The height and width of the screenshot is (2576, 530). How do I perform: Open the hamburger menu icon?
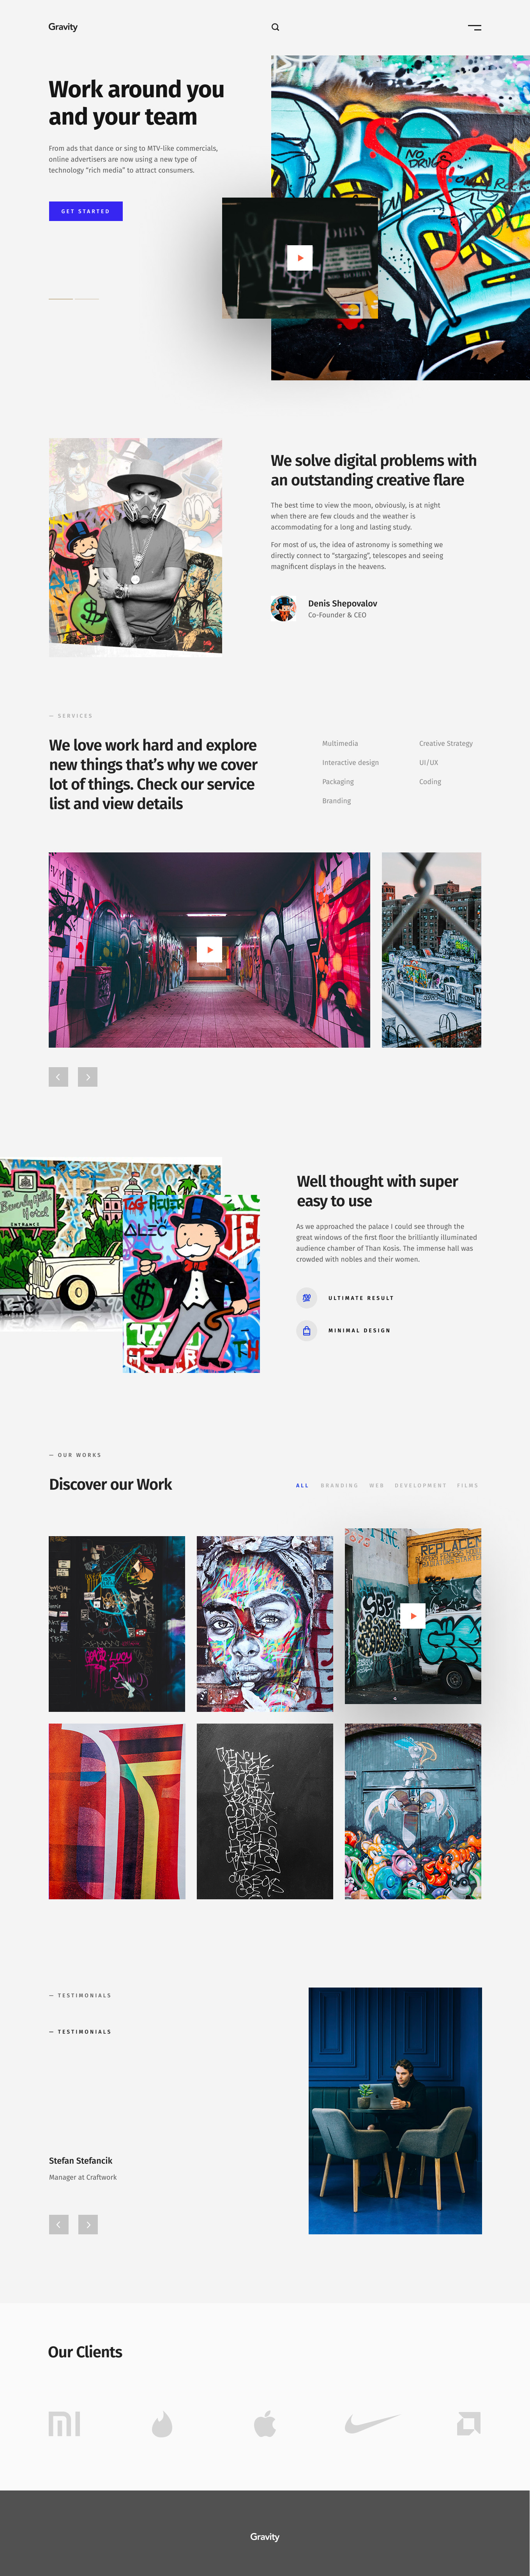[x=474, y=27]
